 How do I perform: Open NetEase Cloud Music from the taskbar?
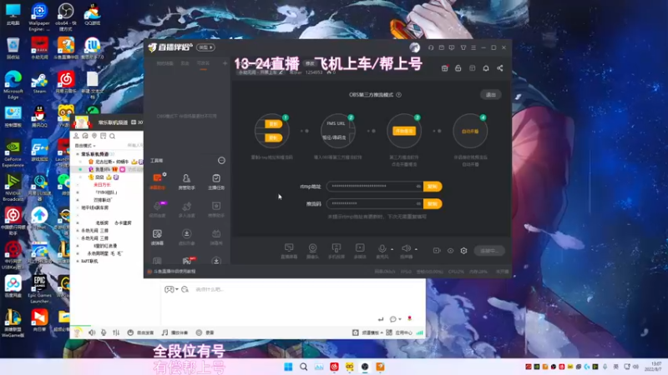(335, 367)
